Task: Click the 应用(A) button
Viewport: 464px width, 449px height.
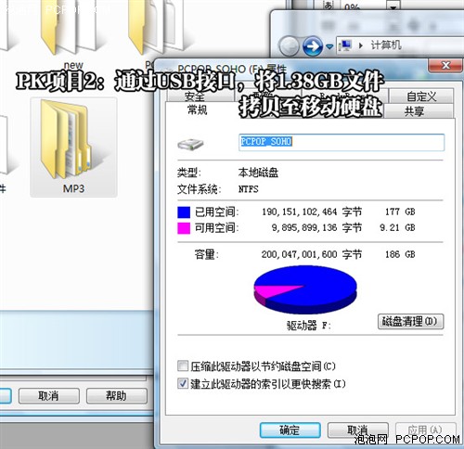Action: (x=425, y=430)
